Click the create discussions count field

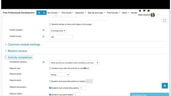[83, 88]
